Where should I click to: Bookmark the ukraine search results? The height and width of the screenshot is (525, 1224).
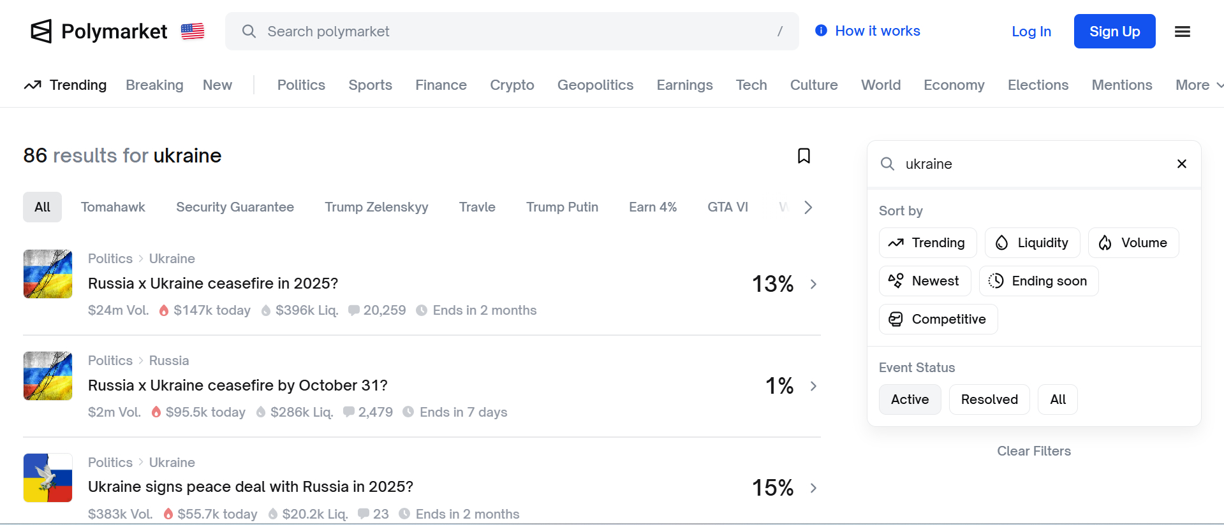click(804, 156)
